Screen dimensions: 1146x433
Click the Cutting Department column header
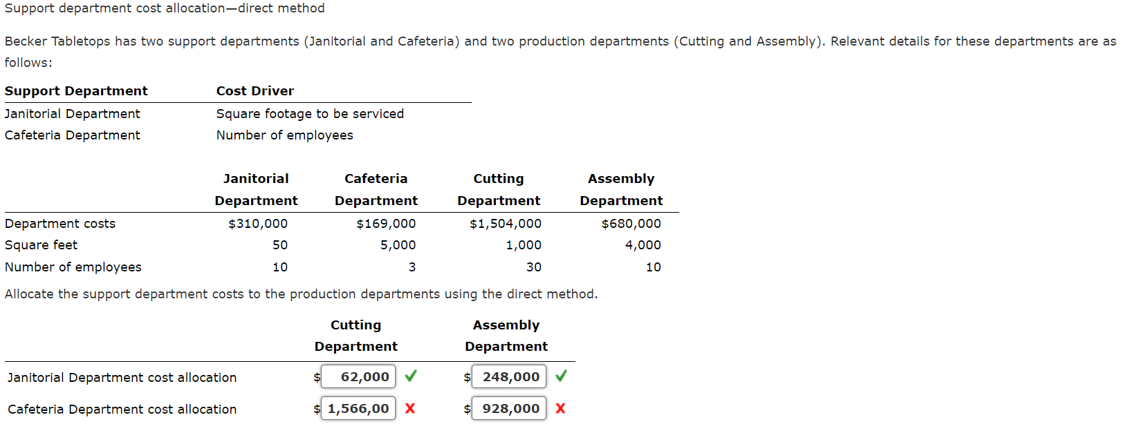click(x=355, y=336)
